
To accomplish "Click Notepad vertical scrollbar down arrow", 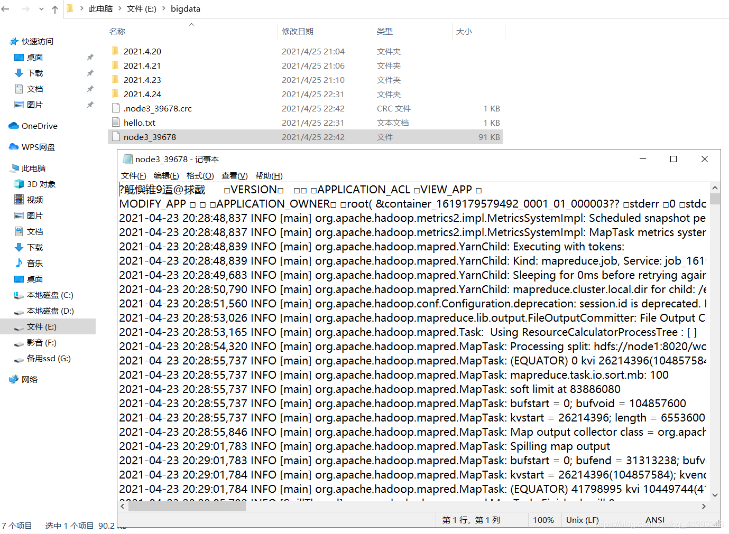I will click(x=715, y=495).
